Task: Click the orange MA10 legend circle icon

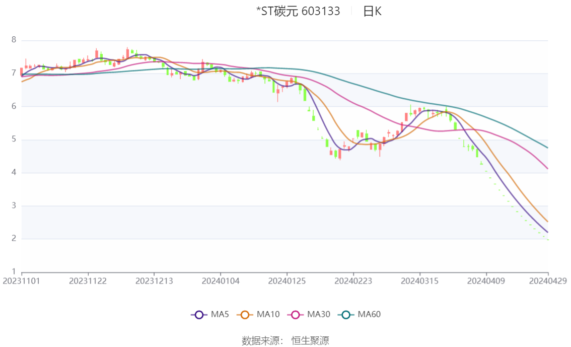Action: coord(245,315)
